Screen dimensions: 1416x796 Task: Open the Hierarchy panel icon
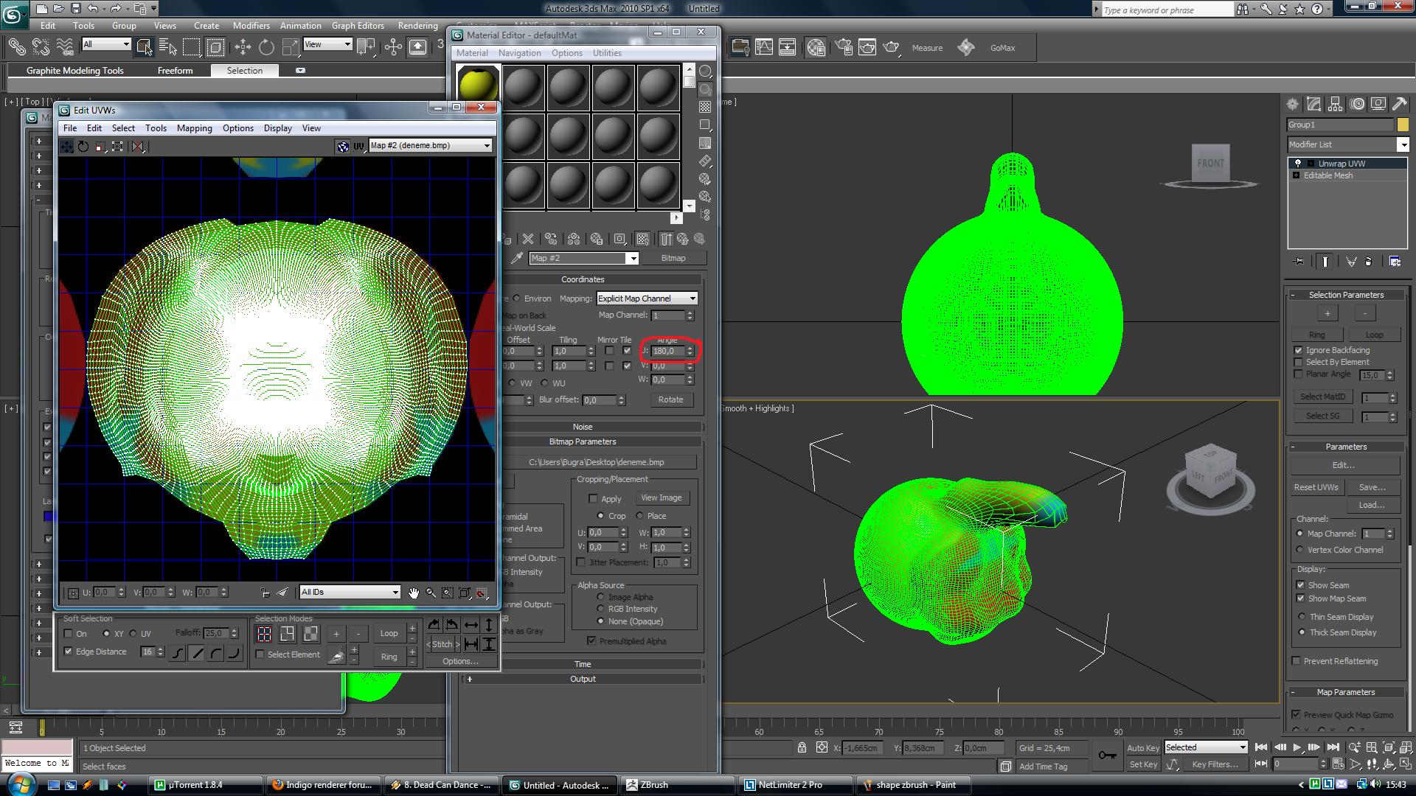pos(1335,105)
